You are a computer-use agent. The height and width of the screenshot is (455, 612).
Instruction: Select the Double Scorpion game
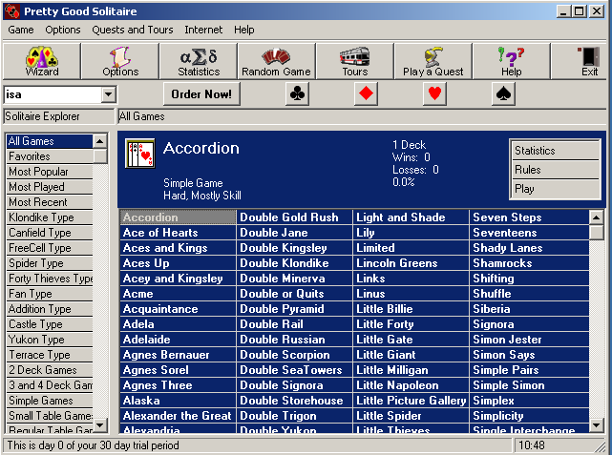click(x=294, y=355)
